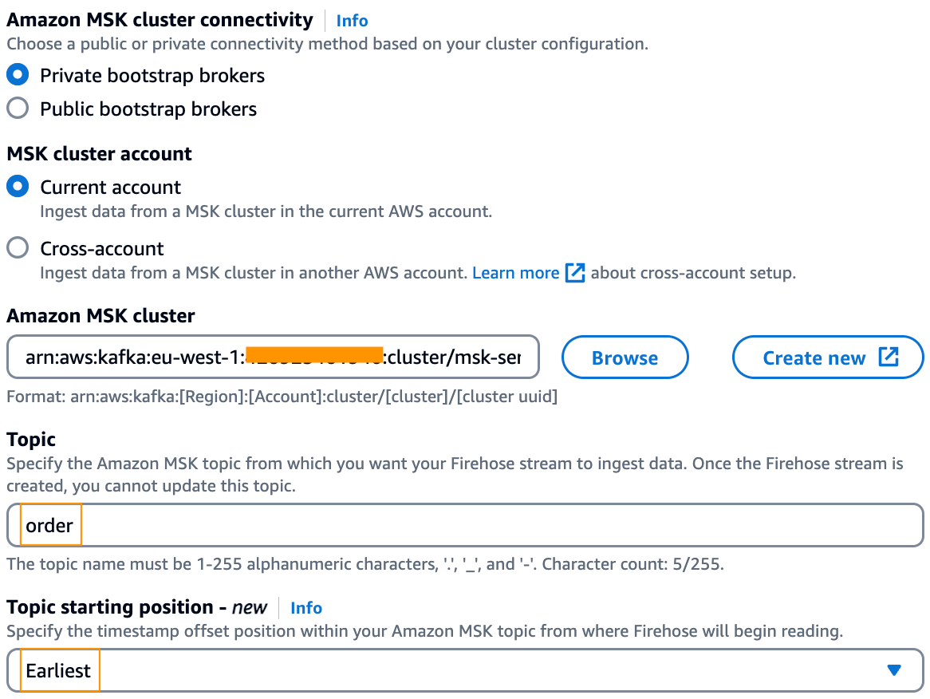Choose the Cross-account radio option

point(18,248)
